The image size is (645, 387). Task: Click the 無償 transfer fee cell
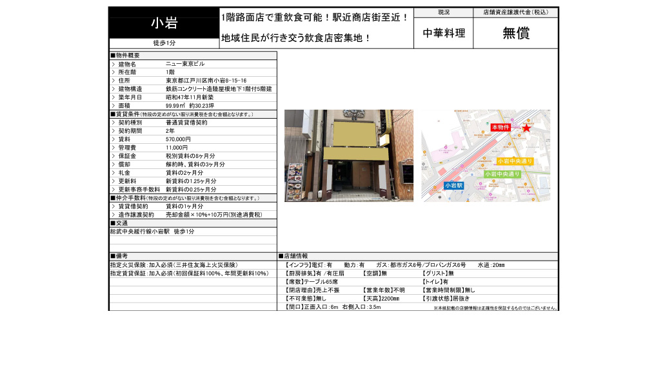coord(516,32)
